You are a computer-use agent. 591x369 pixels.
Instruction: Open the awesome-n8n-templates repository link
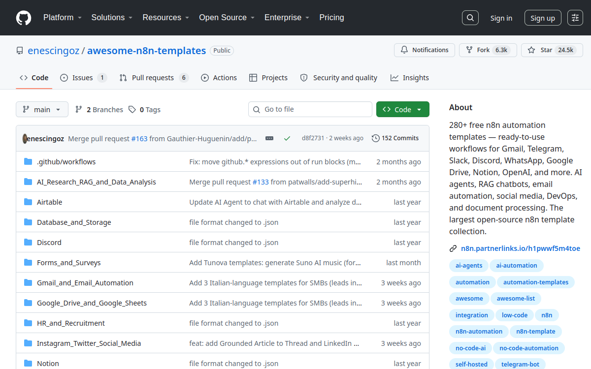[146, 50]
